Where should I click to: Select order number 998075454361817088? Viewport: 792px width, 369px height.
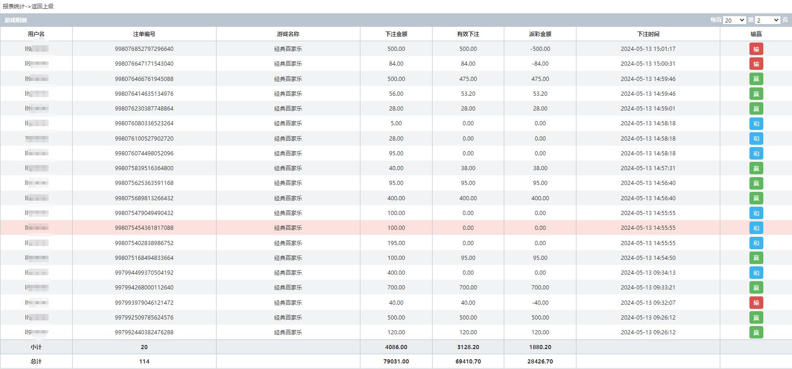click(144, 228)
